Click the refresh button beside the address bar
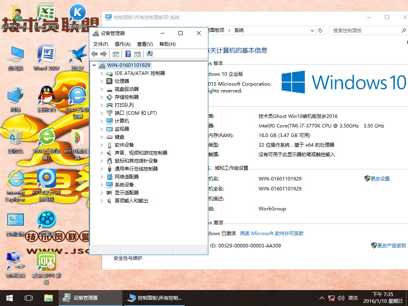The height and width of the screenshot is (306, 408). point(320,30)
